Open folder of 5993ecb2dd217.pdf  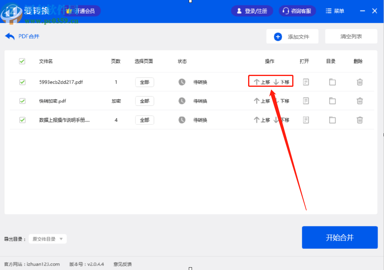[x=332, y=82]
